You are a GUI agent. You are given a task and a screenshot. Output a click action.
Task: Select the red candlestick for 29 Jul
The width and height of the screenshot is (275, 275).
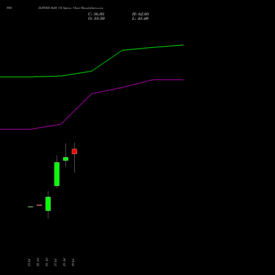coord(74,151)
